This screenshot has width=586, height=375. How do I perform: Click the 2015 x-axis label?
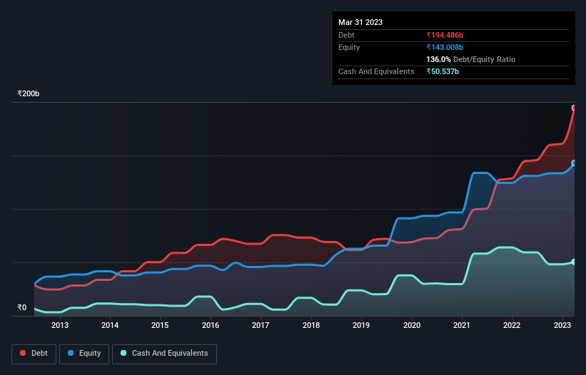160,325
